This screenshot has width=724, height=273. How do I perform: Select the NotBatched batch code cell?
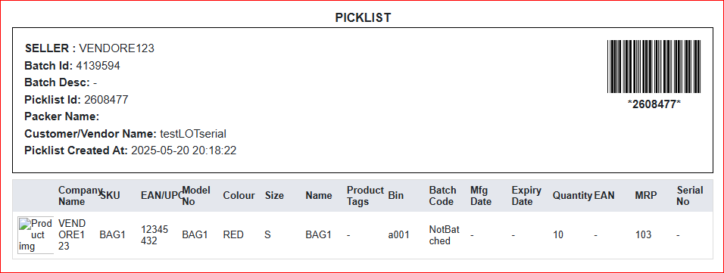point(445,235)
